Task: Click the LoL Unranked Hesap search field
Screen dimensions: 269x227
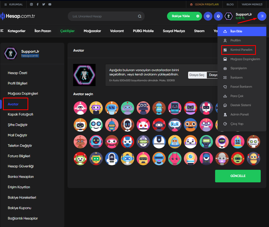Action: 106,16
